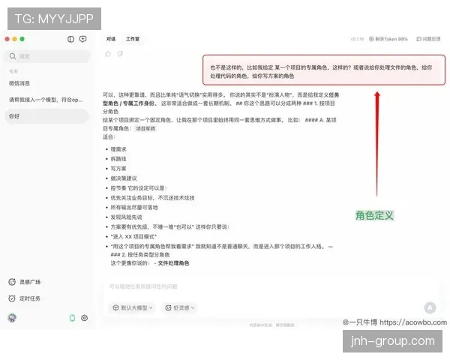The image size is (450, 360).
Task: Expand the 虾灵感 dropdown
Action: pyautogui.click(x=180, y=307)
